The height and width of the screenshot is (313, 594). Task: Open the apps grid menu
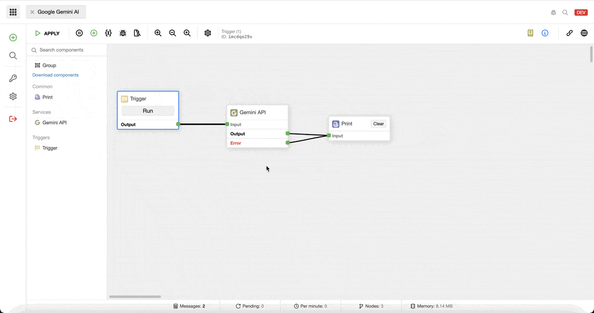(x=13, y=12)
